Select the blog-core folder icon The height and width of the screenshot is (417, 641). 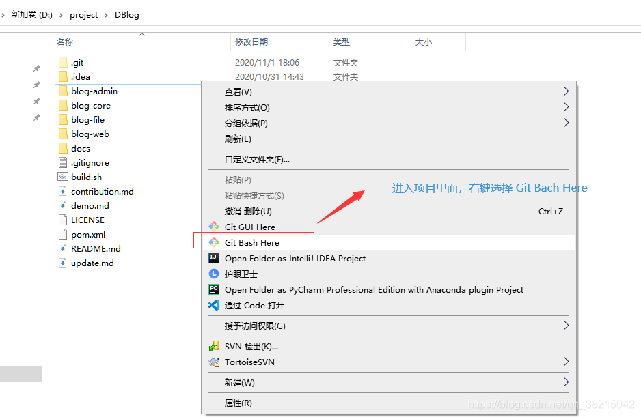click(63, 105)
